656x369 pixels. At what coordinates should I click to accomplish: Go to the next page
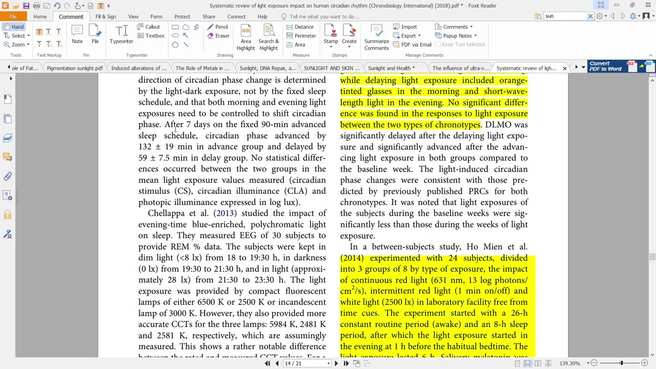click(x=336, y=363)
